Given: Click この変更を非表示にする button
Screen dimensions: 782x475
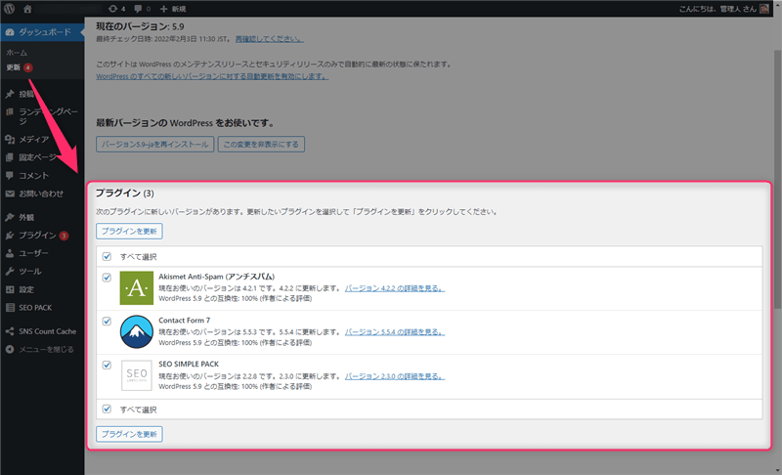Looking at the screenshot, I should pos(261,144).
